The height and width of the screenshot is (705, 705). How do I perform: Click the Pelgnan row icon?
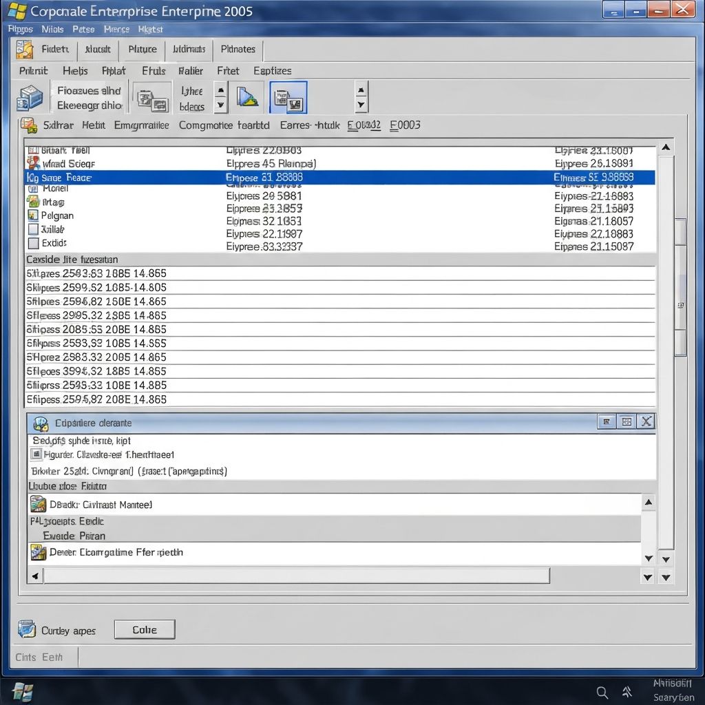pos(33,215)
